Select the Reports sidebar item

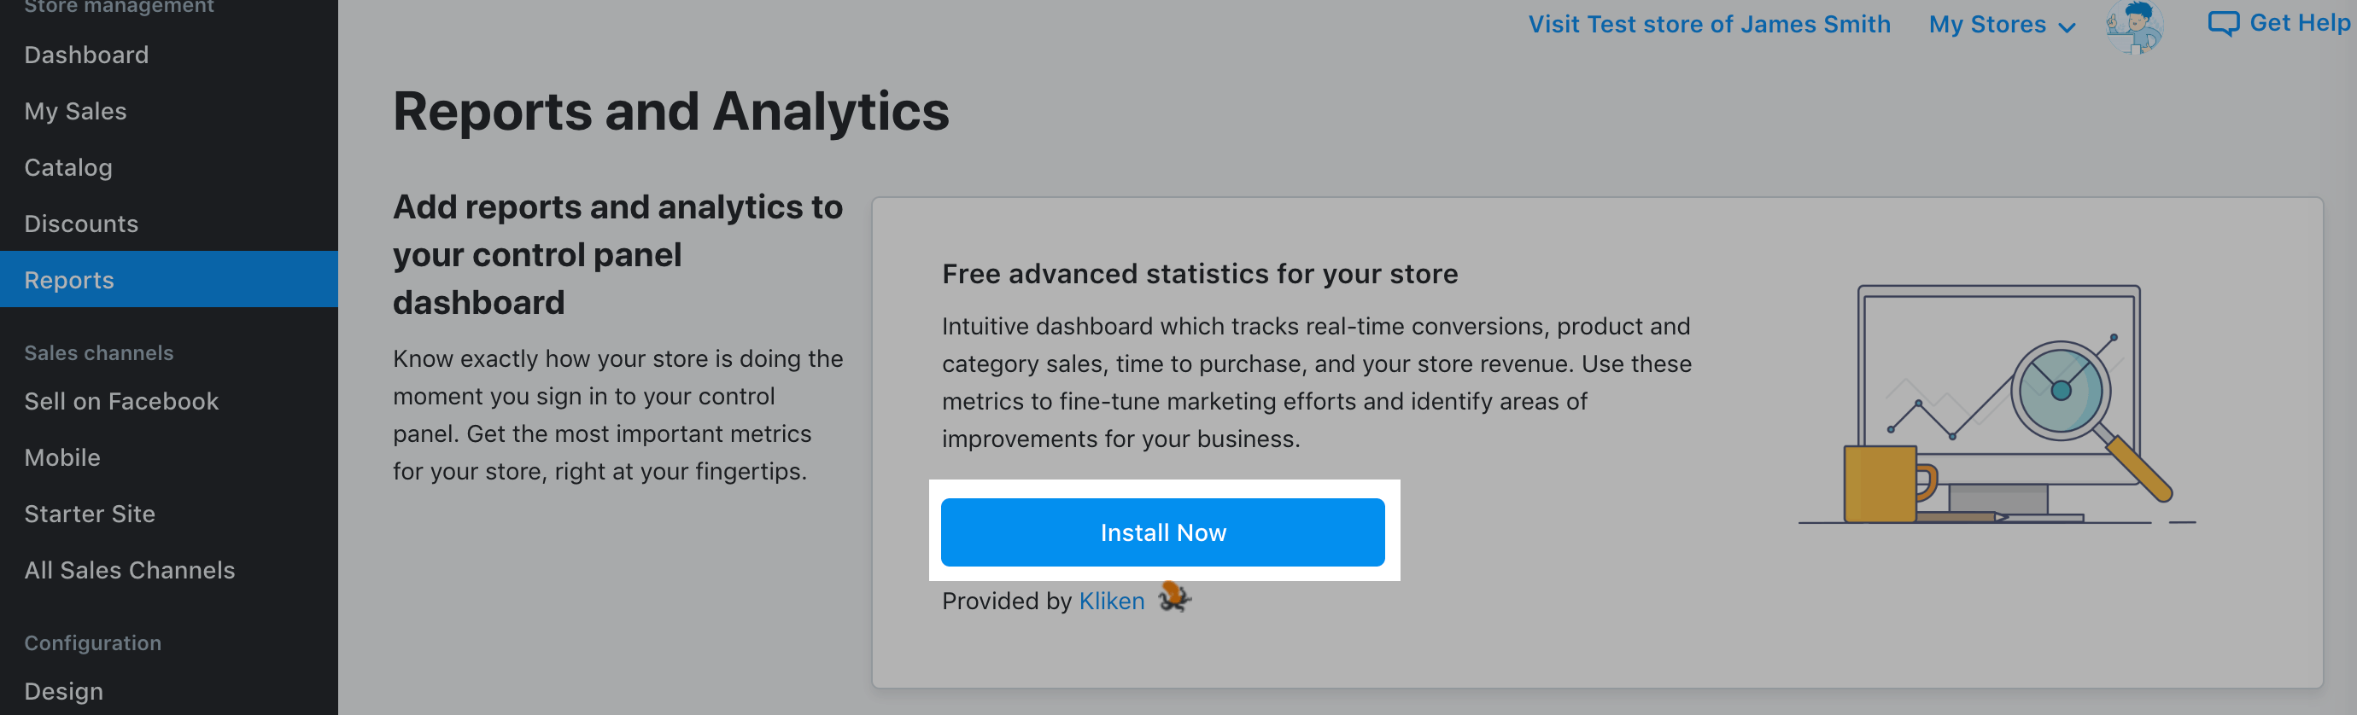point(169,280)
